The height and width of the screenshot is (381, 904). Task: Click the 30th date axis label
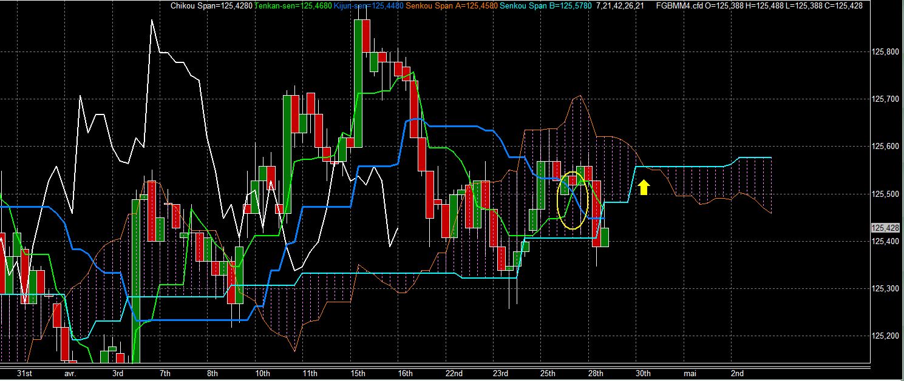point(643,373)
